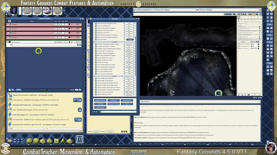Toggle Enable/Disable Player Vision Preview
The width and height of the screenshot is (277, 155).
(x=249, y=31)
